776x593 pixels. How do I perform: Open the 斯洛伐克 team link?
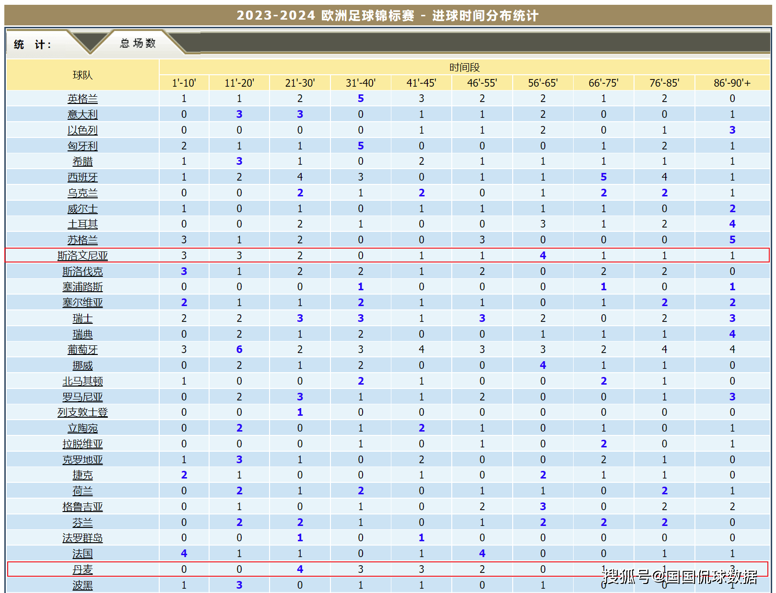[x=82, y=272]
